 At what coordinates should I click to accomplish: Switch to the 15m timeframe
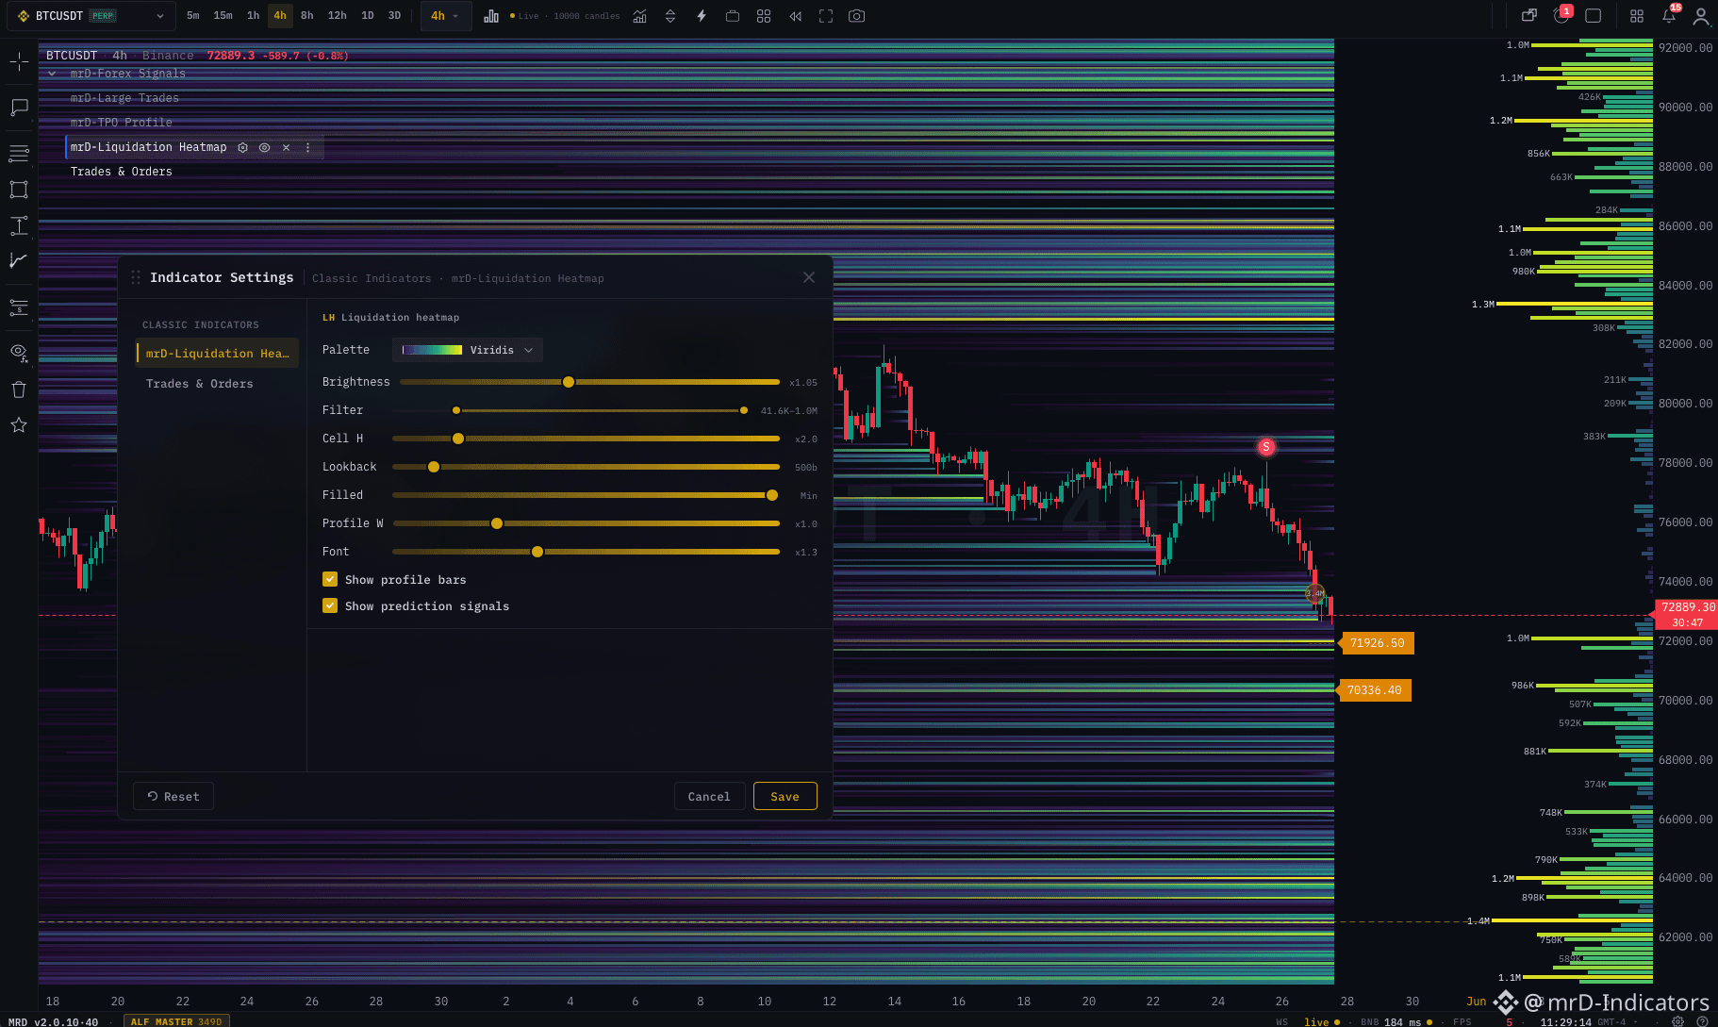tap(223, 16)
